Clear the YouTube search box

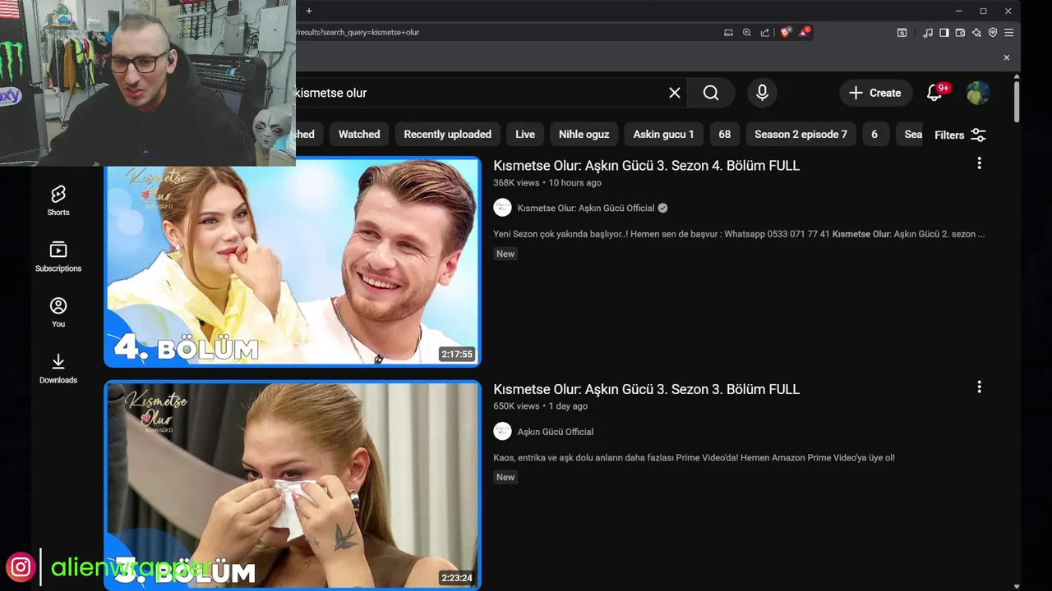point(675,93)
